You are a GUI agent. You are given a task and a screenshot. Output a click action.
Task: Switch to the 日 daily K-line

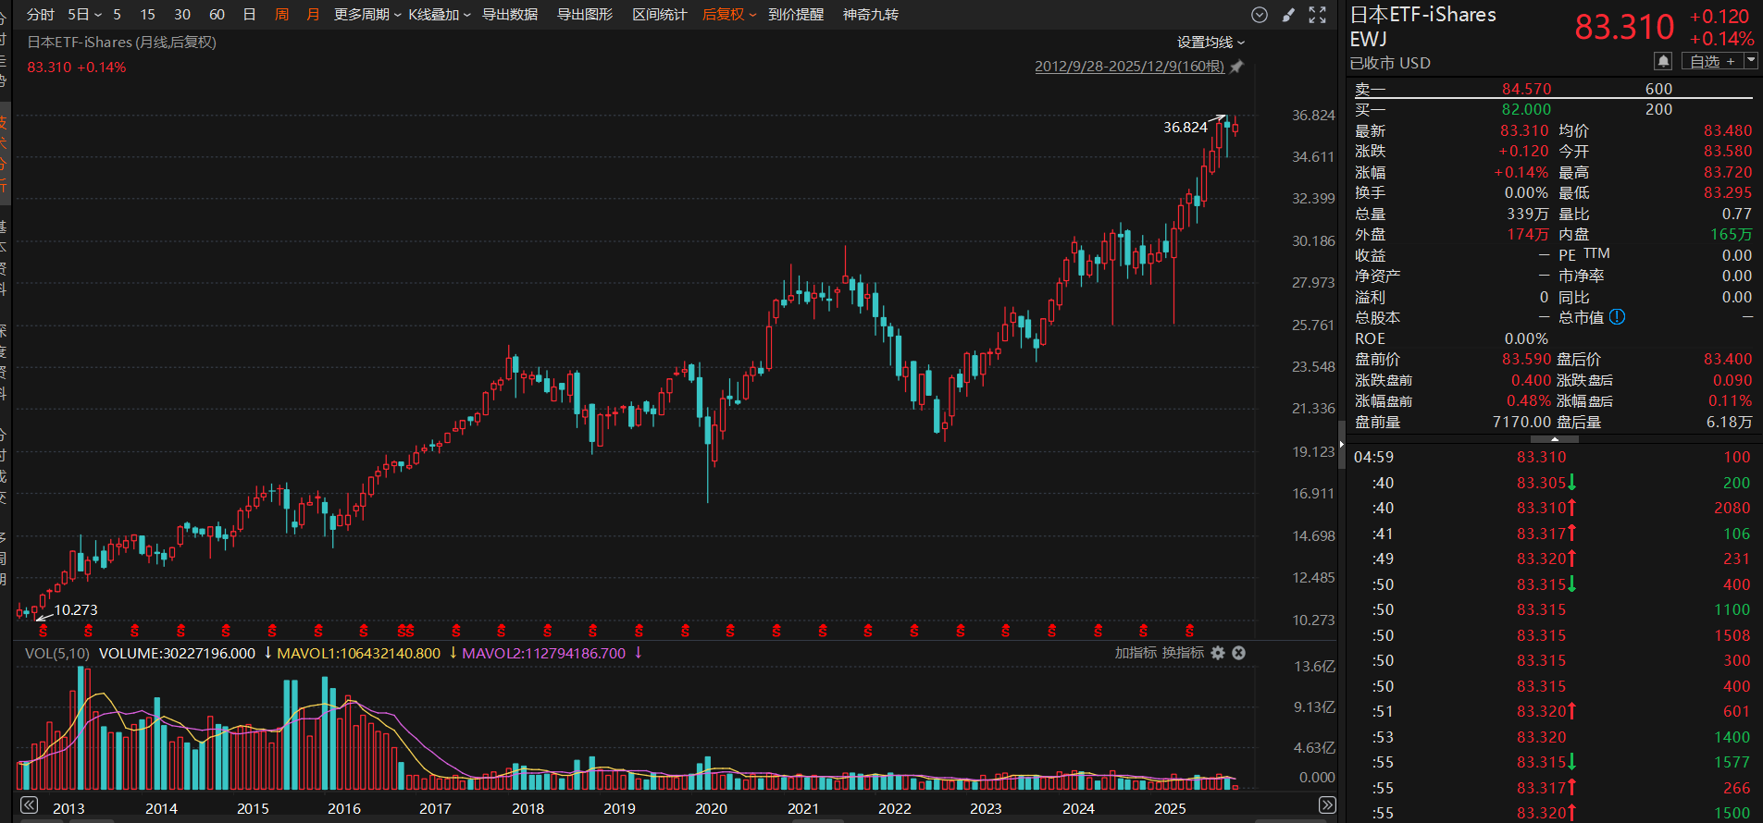[x=249, y=15]
